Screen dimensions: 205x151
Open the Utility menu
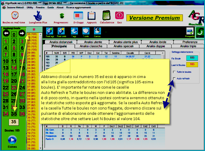coord(30,7)
